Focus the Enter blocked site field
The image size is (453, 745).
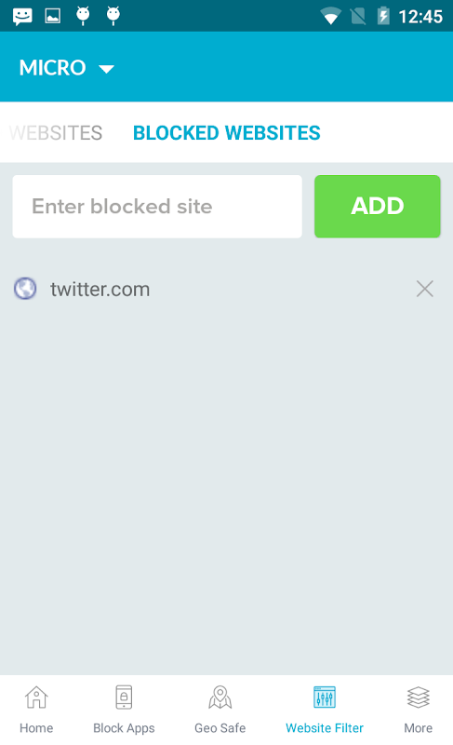click(157, 206)
